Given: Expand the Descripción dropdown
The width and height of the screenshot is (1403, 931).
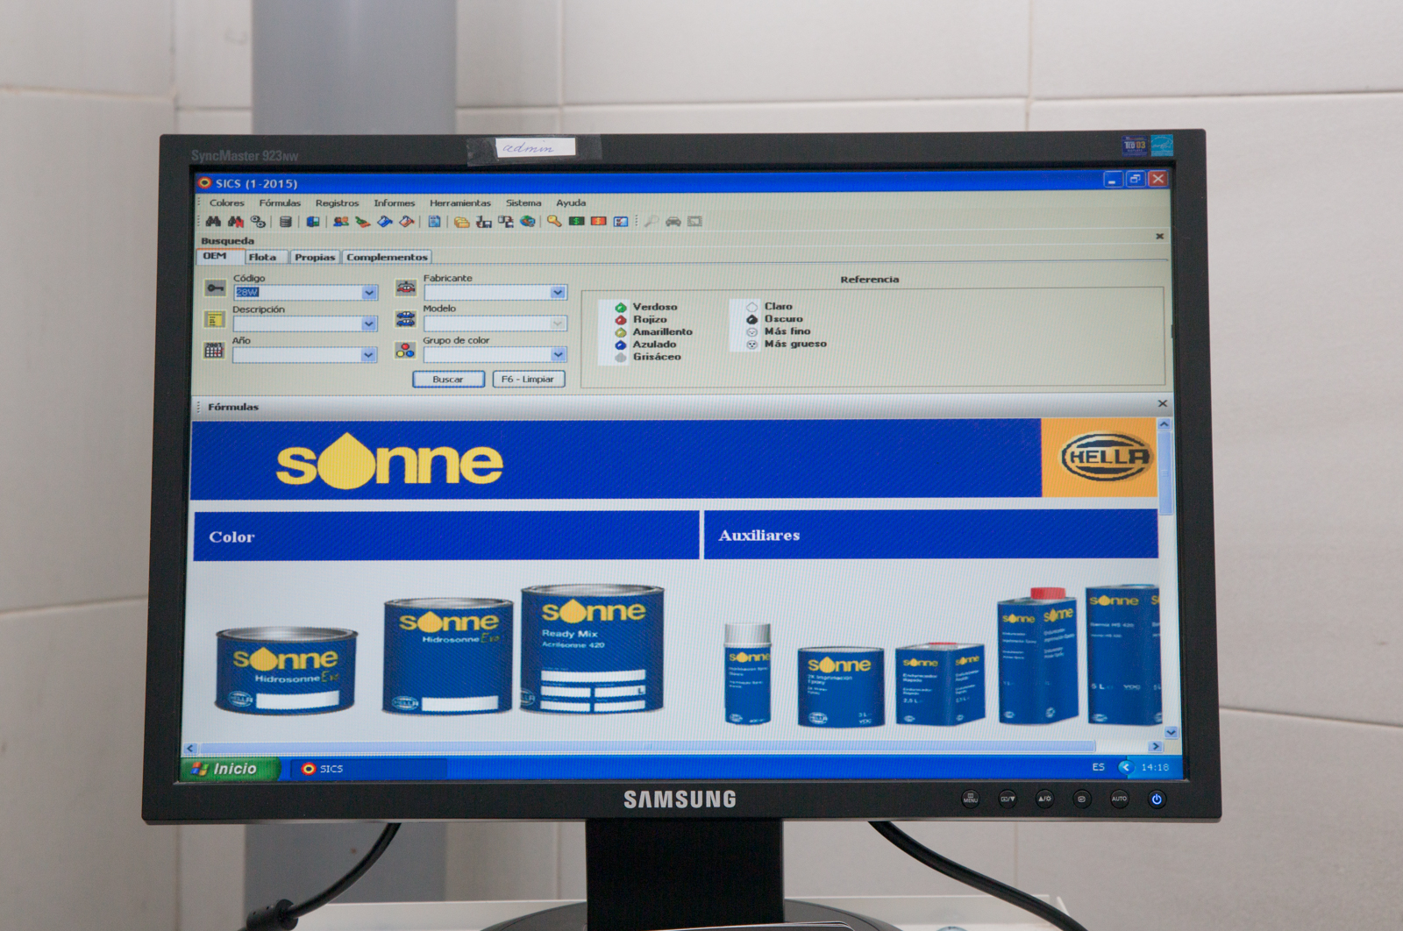Looking at the screenshot, I should pyautogui.click(x=368, y=324).
